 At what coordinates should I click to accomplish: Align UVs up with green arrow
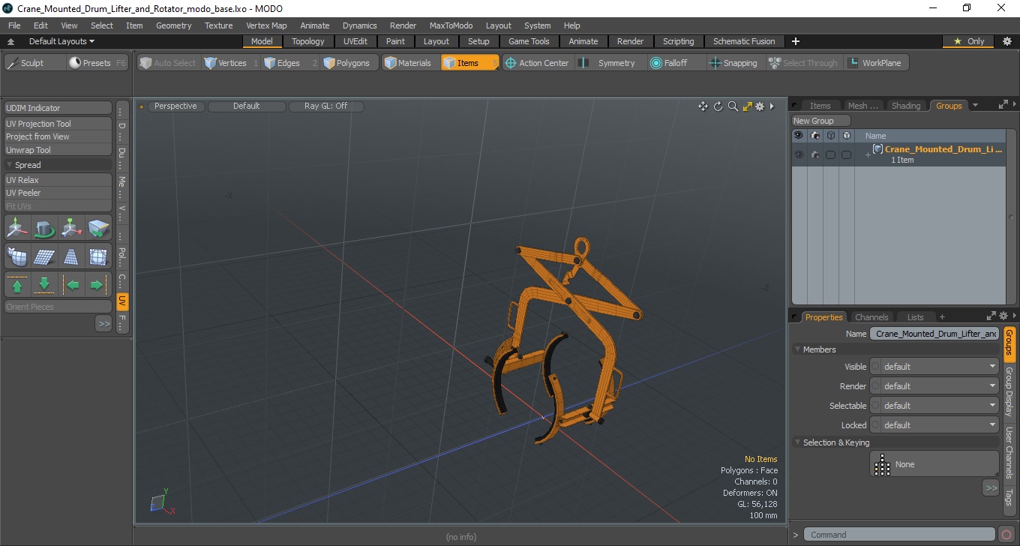click(17, 285)
